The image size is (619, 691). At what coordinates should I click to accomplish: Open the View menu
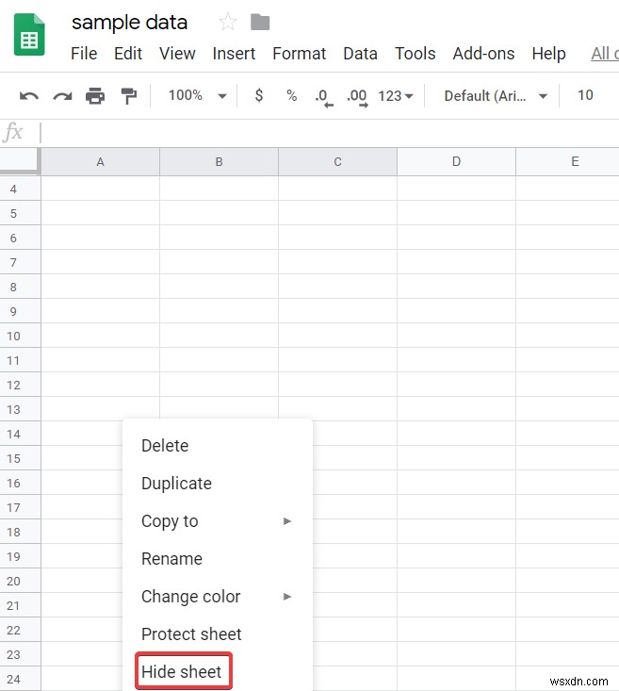coord(177,54)
